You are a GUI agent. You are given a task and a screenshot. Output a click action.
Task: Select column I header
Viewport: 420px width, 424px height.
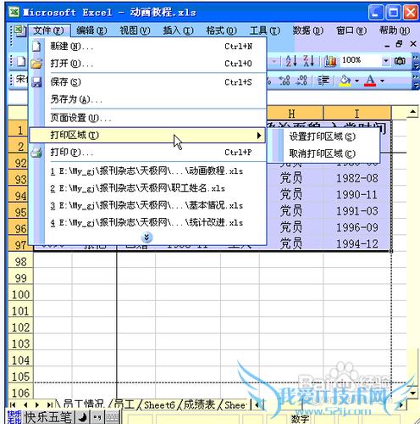click(357, 114)
